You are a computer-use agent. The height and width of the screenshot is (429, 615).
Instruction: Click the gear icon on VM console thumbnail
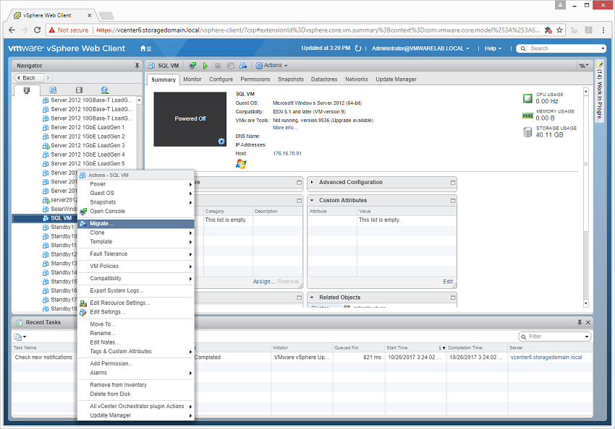tap(221, 142)
